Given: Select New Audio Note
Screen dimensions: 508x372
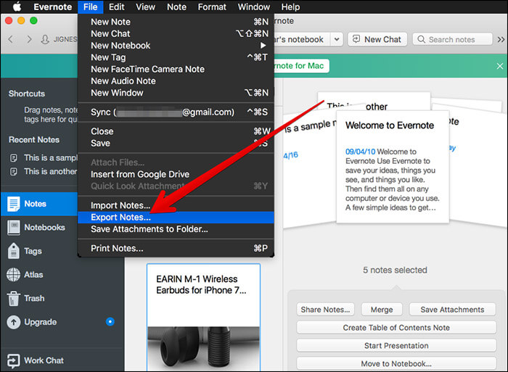Looking at the screenshot, I should pos(176,81).
